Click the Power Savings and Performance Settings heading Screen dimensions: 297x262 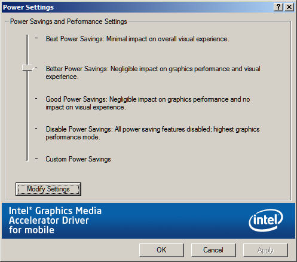tap(69, 22)
